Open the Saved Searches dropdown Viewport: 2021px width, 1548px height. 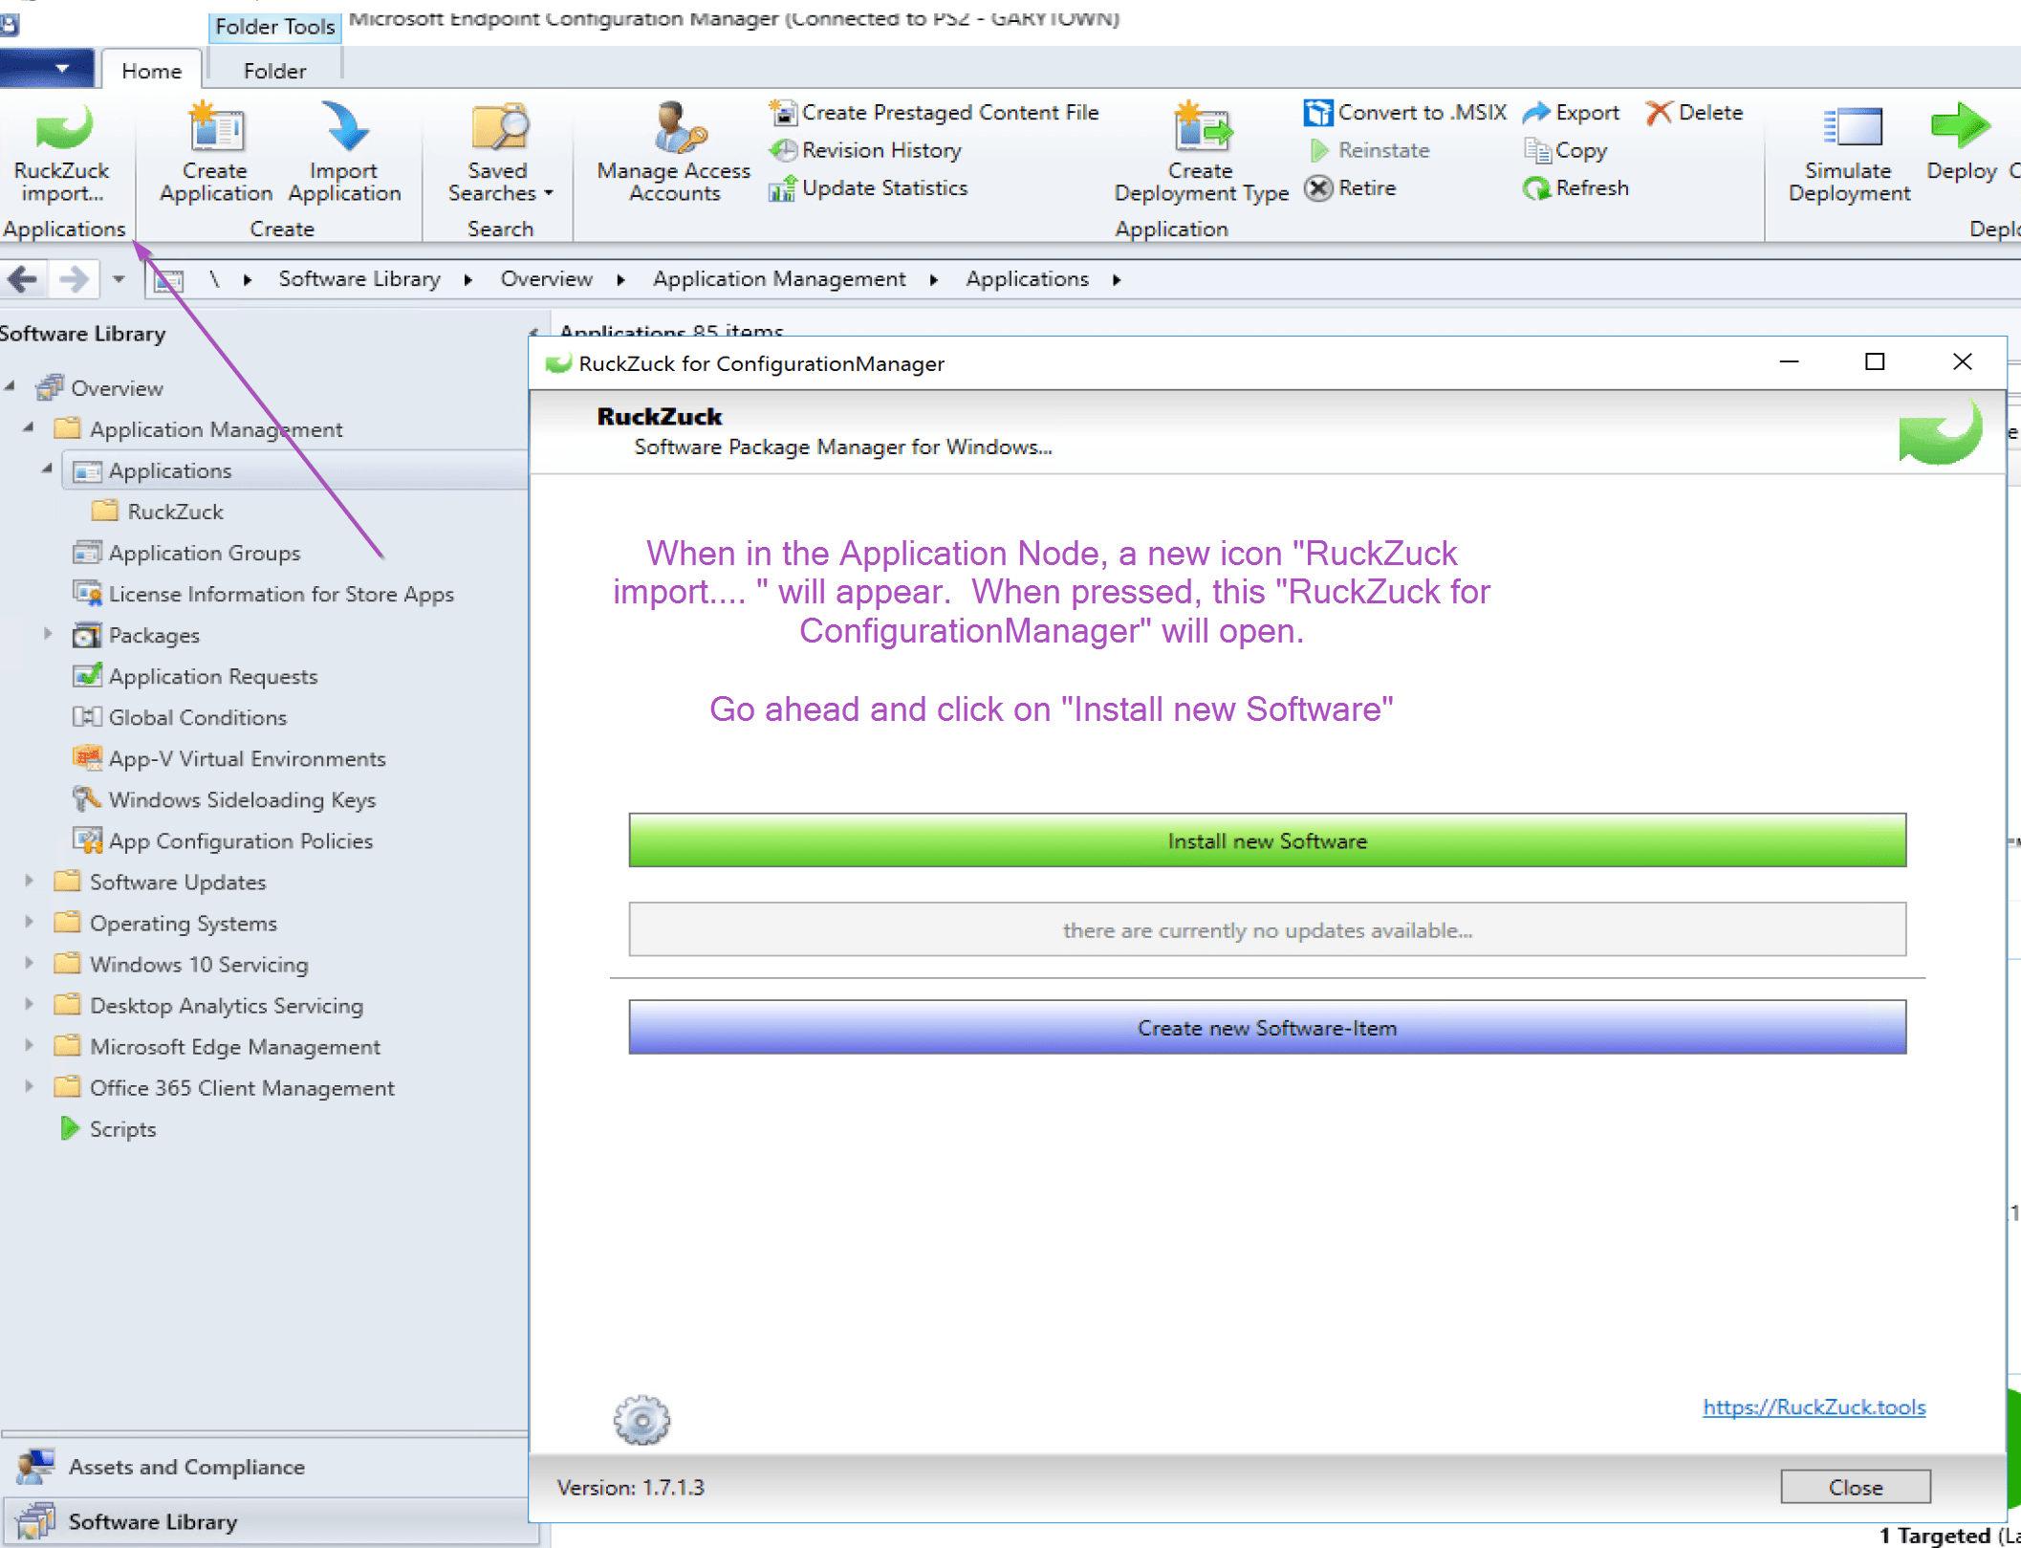pyautogui.click(x=500, y=182)
